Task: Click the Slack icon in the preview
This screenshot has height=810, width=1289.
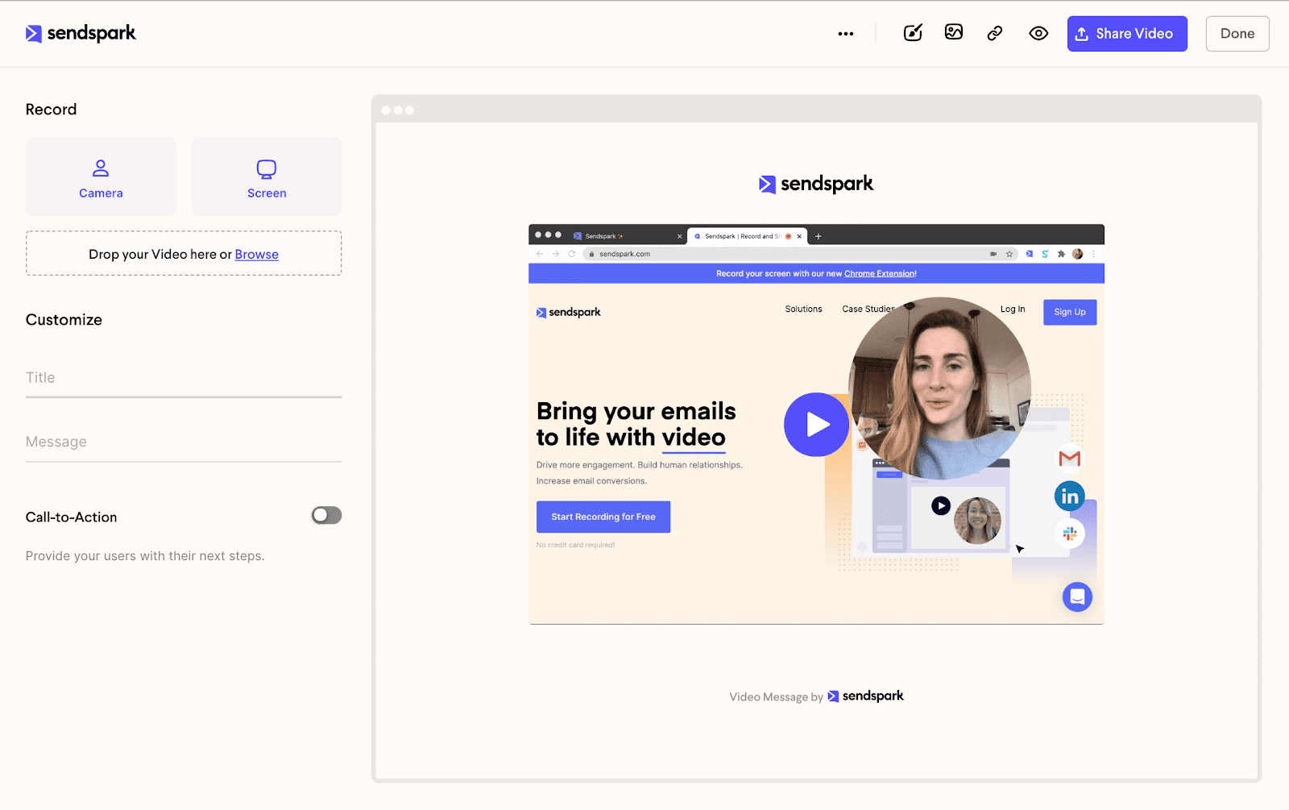Action: click(1070, 534)
